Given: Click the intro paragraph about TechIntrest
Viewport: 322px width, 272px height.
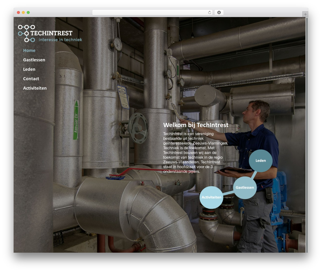Looking at the screenshot, I should [x=196, y=153].
